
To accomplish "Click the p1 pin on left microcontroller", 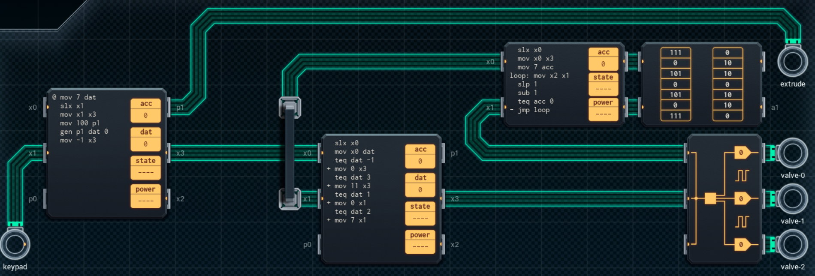I will [x=169, y=107].
